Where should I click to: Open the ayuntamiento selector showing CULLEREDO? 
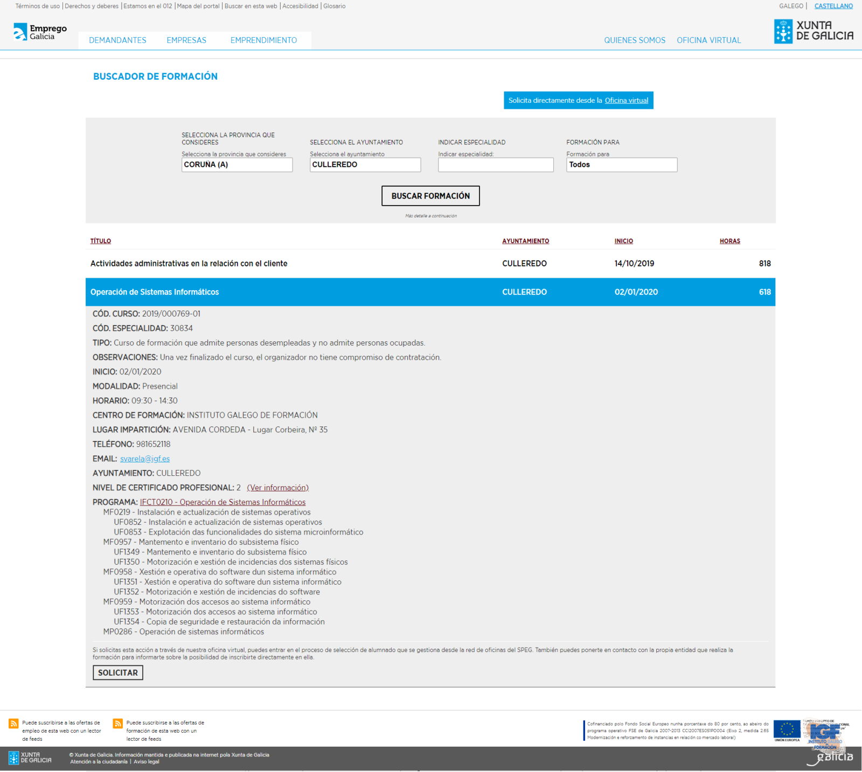(365, 165)
